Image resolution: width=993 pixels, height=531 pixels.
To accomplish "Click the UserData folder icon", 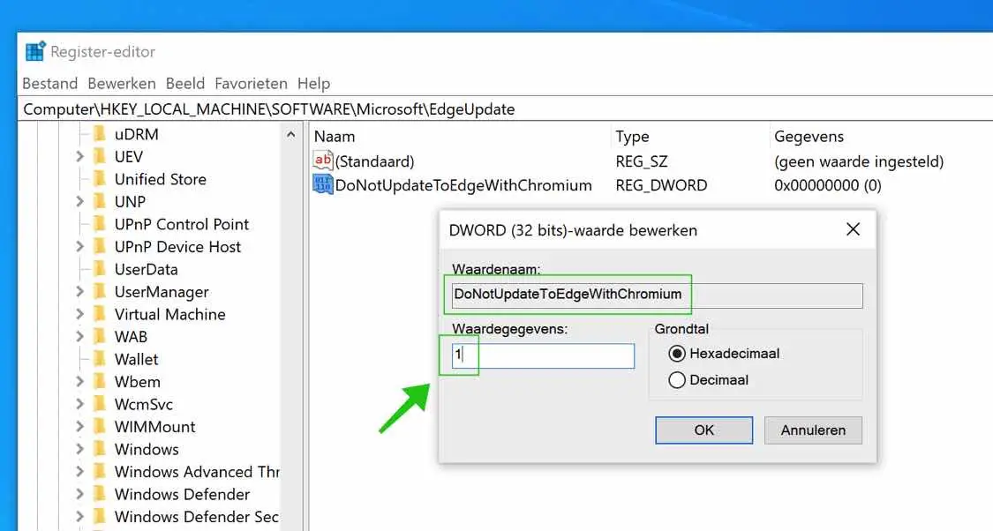I will 99,268.
